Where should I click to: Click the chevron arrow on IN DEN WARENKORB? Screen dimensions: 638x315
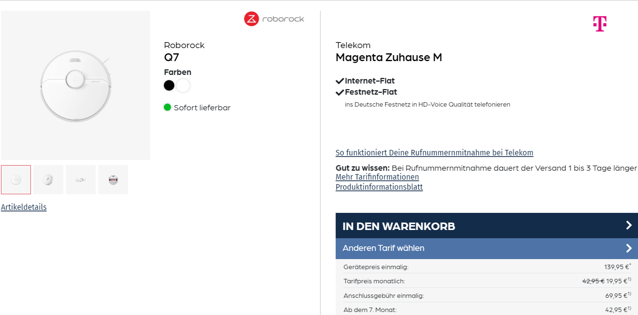629,225
